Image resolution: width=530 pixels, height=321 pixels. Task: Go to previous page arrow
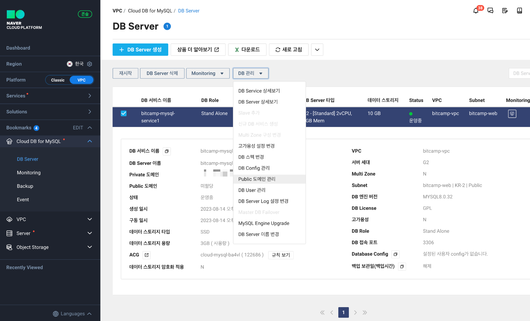coord(332,312)
